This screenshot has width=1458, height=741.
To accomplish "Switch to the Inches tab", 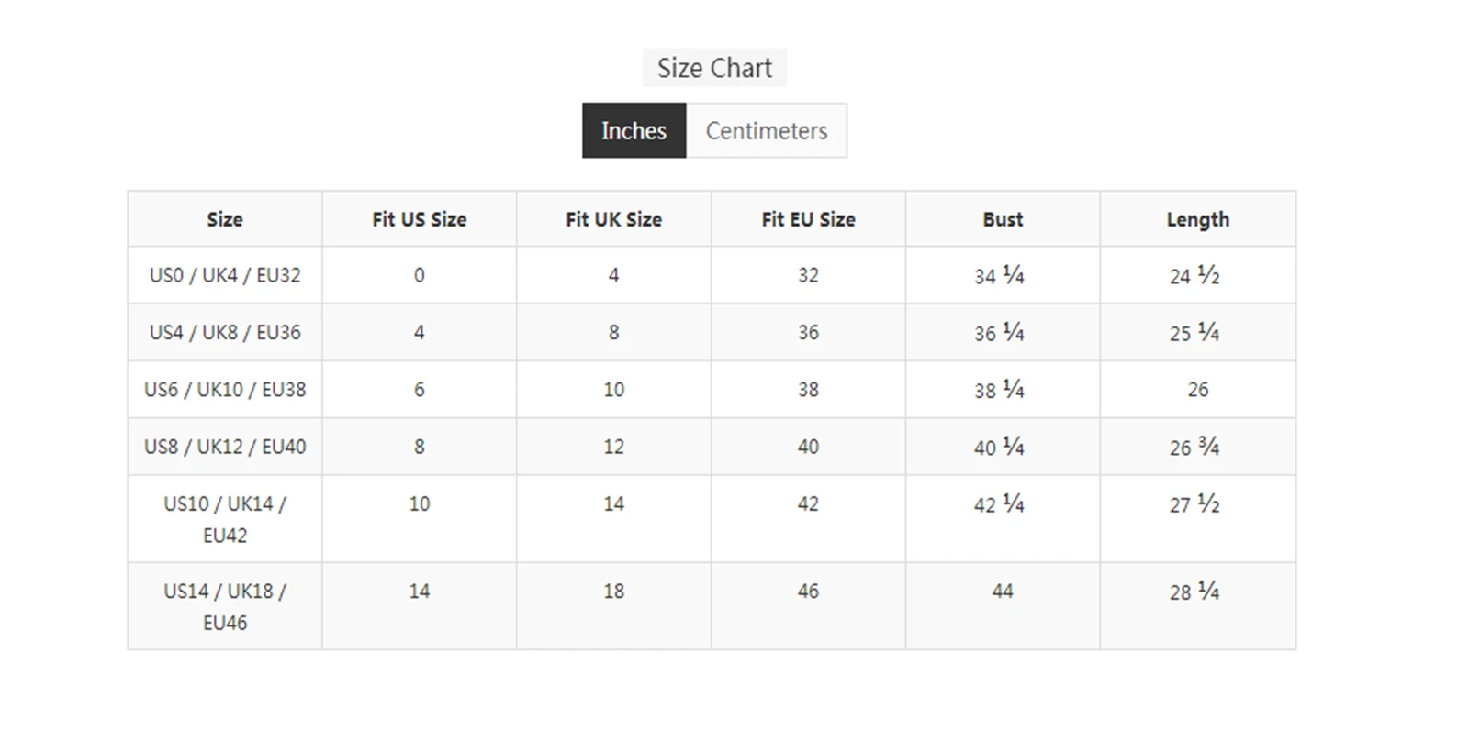I will (634, 130).
